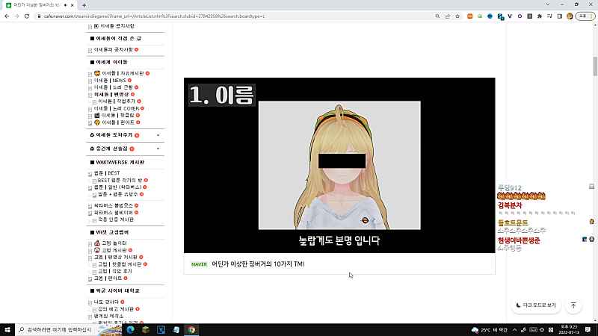Image resolution: width=598 pixels, height=336 pixels.
Task: Open a new browser tab
Action: coord(83,5)
